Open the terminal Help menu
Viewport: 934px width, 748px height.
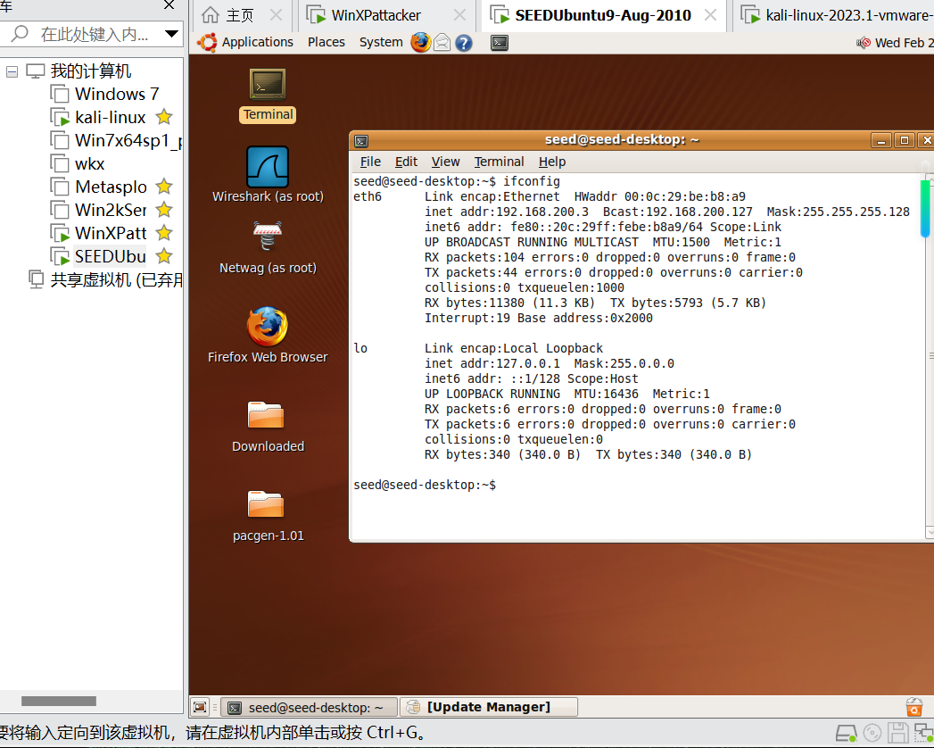[552, 162]
